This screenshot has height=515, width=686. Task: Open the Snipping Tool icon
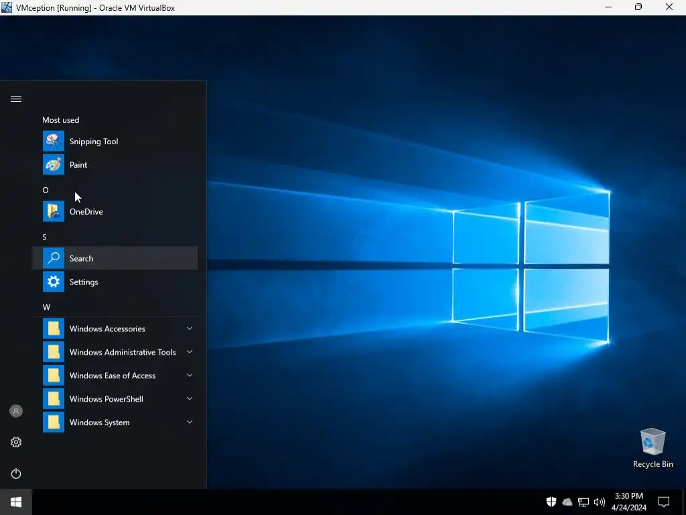tap(54, 141)
